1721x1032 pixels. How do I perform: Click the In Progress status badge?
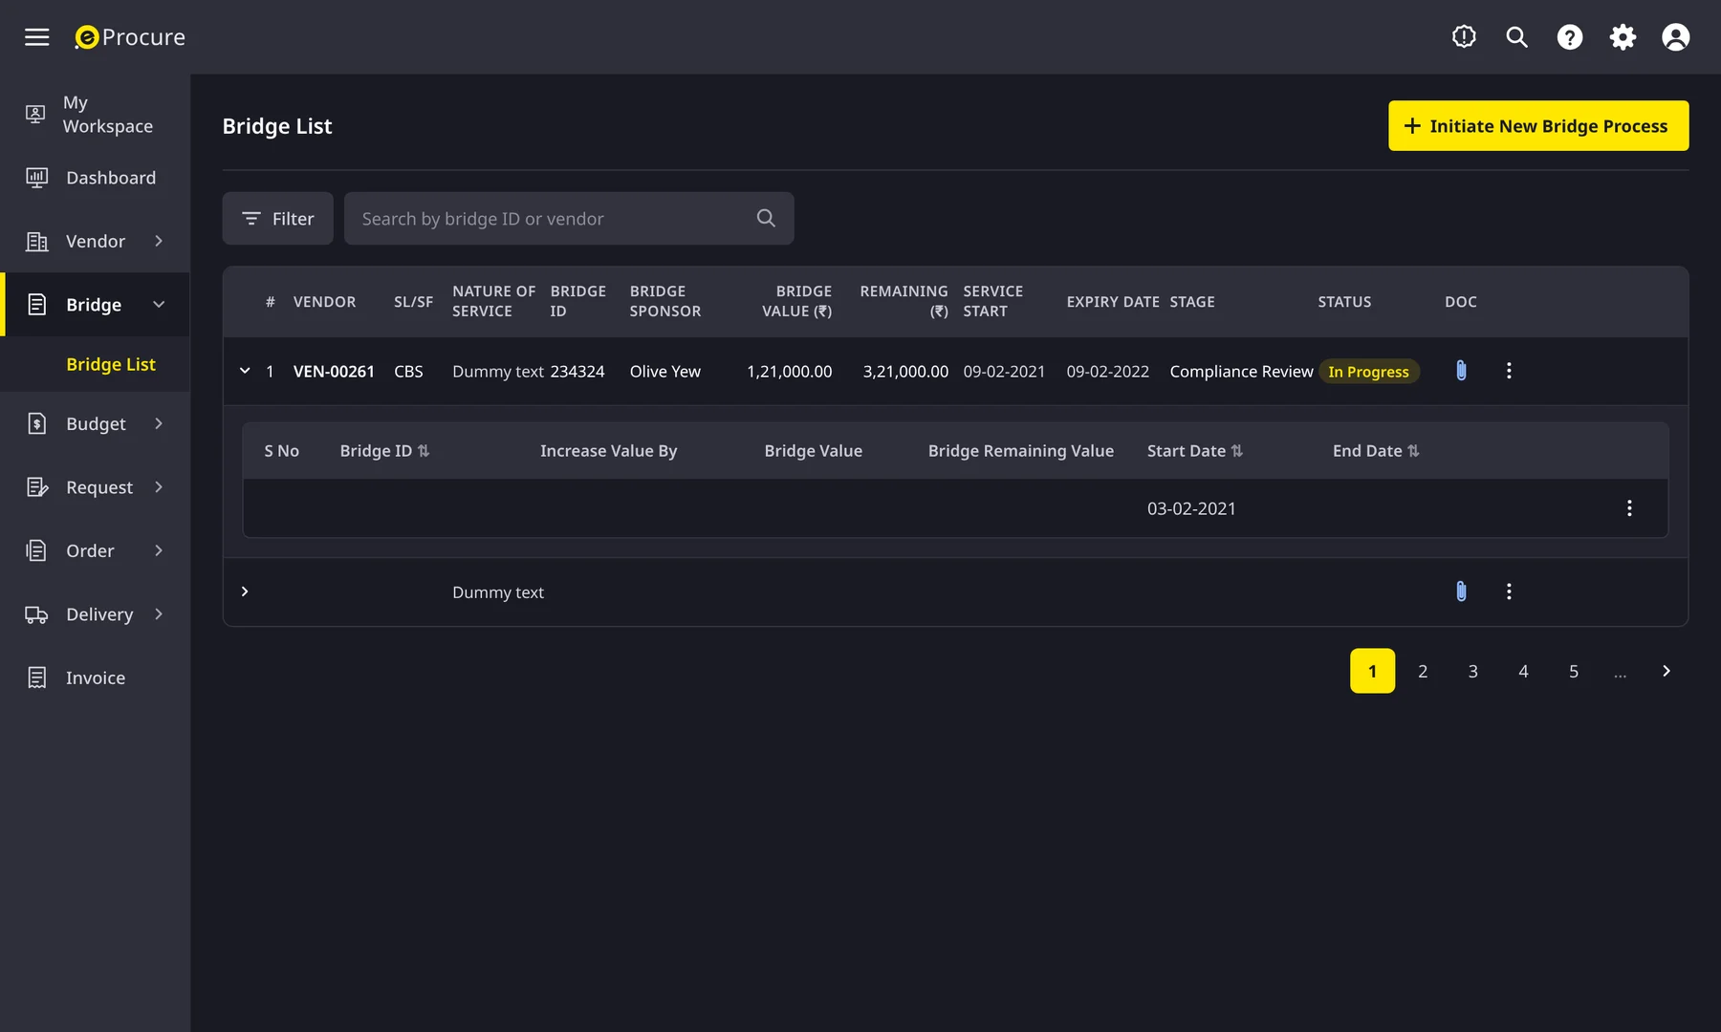(1368, 372)
